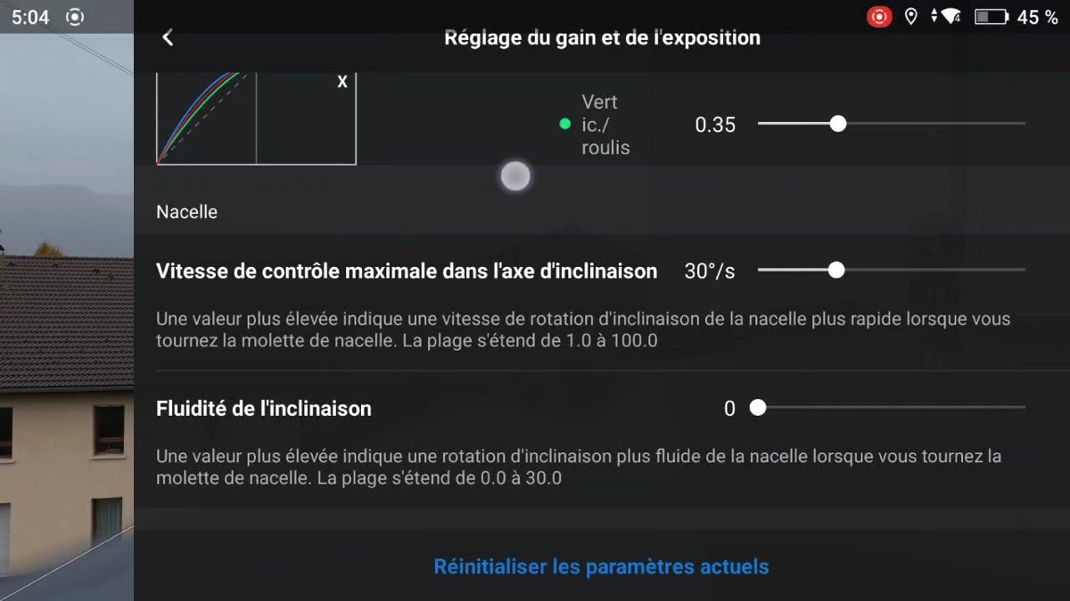This screenshot has width=1070, height=601.
Task: Click the Fluidité de l'inclinaison slider handle
Action: 758,408
